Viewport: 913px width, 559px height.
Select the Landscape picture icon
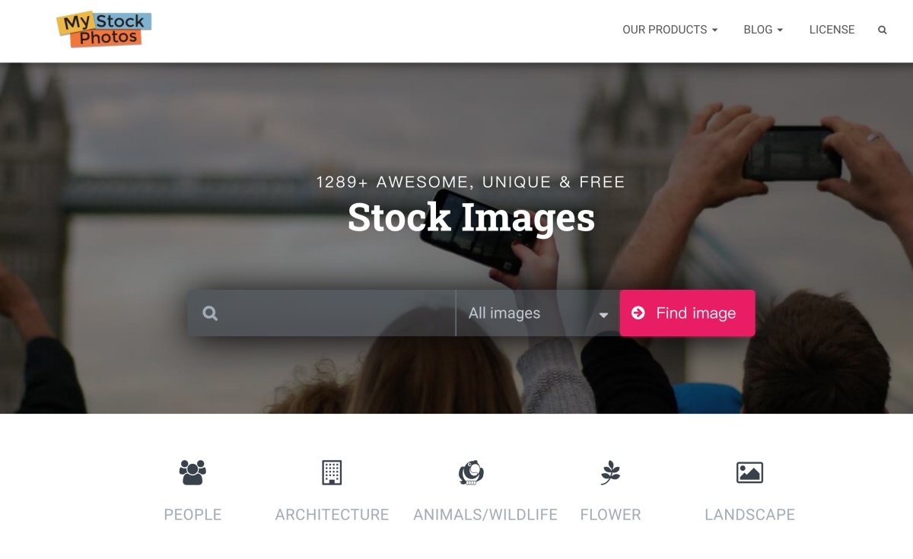coord(749,472)
